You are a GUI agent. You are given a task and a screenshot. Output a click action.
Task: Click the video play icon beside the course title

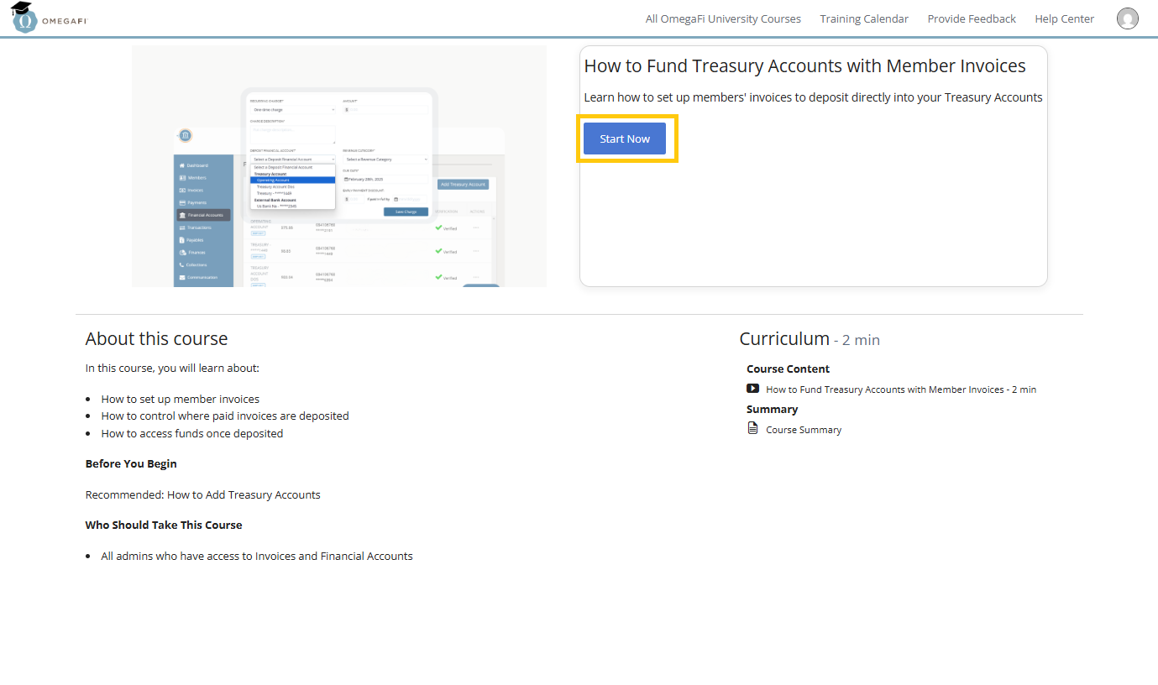coord(752,388)
